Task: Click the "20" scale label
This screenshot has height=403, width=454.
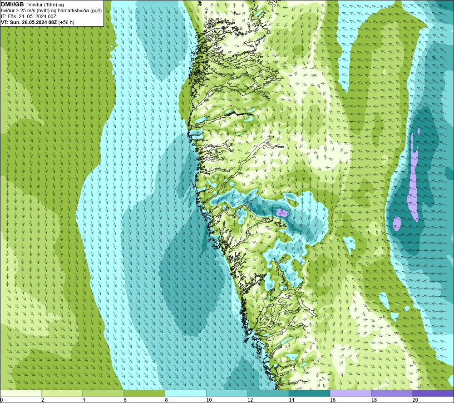Action: (x=415, y=400)
